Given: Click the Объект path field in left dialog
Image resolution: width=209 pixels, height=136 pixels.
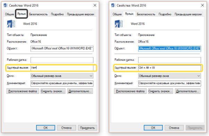Looking at the screenshot, I should pyautogui.click(x=62, y=48).
